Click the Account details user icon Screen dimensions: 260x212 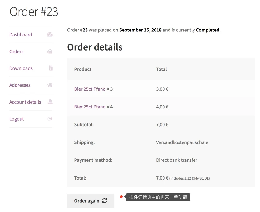pyautogui.click(x=50, y=102)
